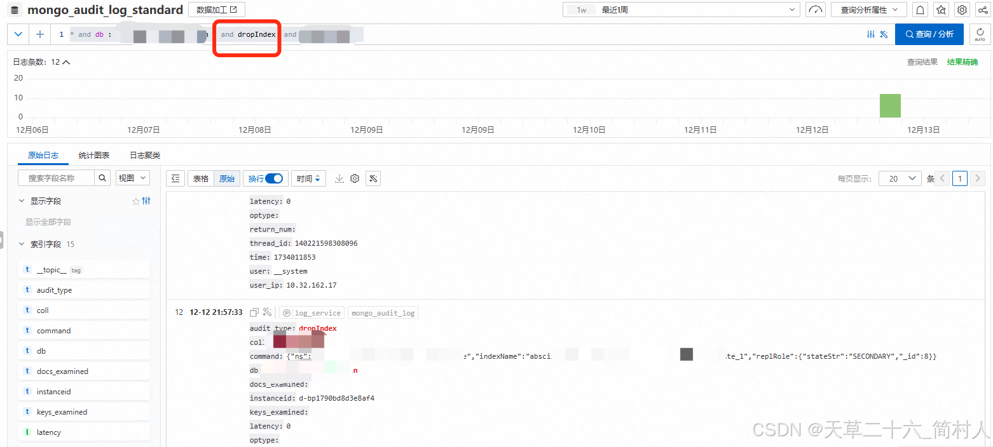Open the query filter sliders icon
This screenshot has width=993, height=447.
coord(871,34)
